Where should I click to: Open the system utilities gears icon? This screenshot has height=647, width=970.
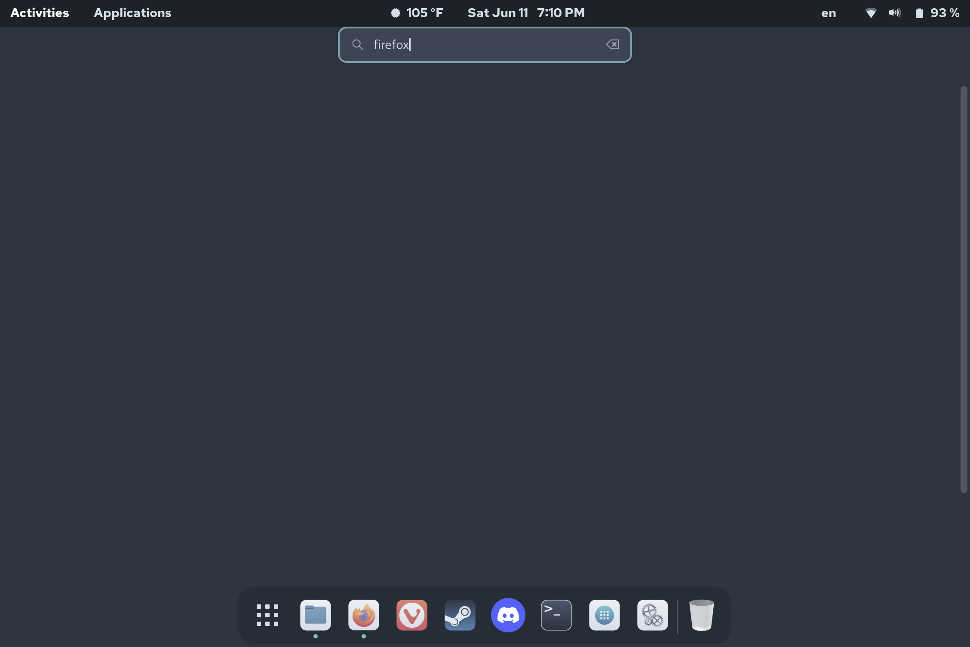[x=652, y=615]
